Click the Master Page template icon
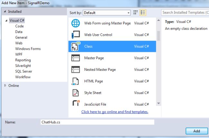This screenshot has height=138, width=209. pyautogui.click(x=76, y=58)
